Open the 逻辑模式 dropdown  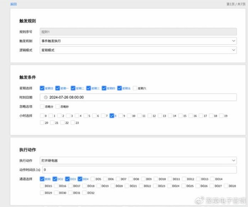(138, 50)
